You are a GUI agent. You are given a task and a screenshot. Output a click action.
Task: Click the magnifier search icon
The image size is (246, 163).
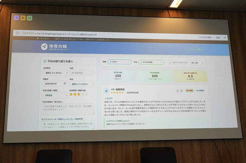tap(170, 63)
